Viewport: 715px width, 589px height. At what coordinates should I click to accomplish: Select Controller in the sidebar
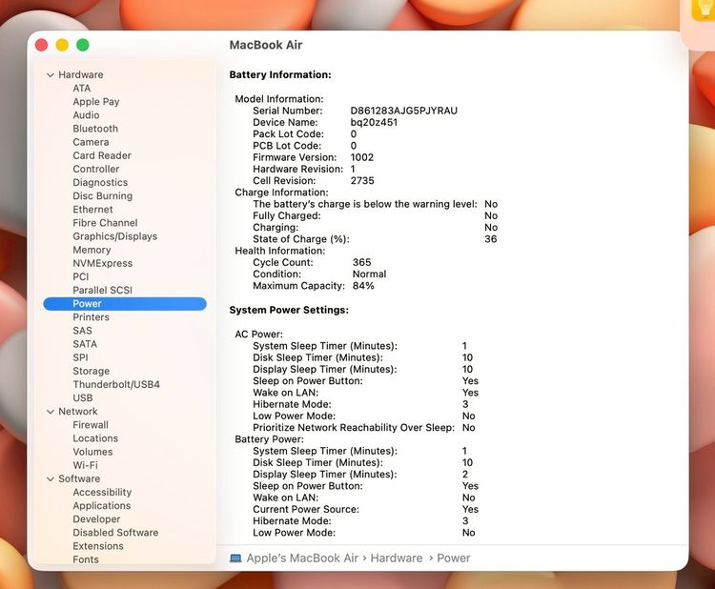click(95, 169)
